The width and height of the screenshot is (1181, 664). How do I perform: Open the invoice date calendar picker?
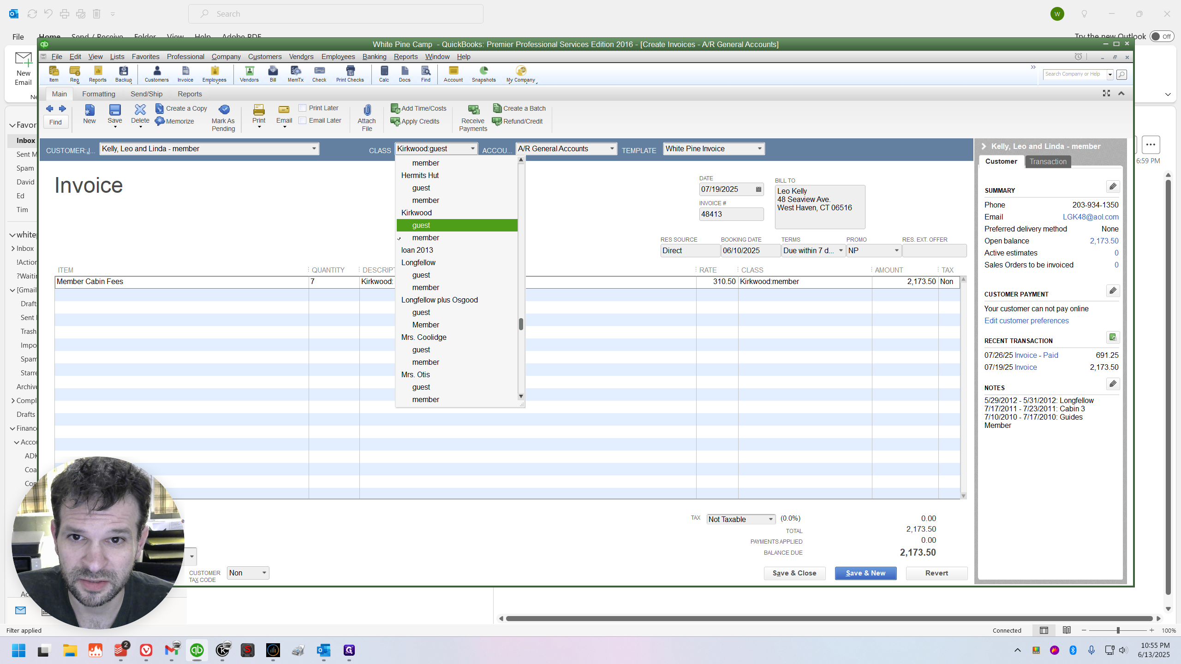(x=758, y=189)
